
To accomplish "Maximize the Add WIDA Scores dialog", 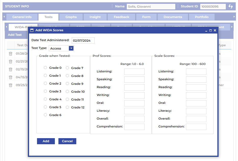I will click(x=210, y=30).
